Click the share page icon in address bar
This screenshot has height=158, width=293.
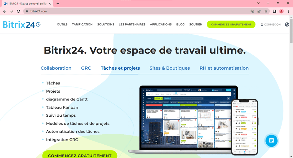[259, 11]
